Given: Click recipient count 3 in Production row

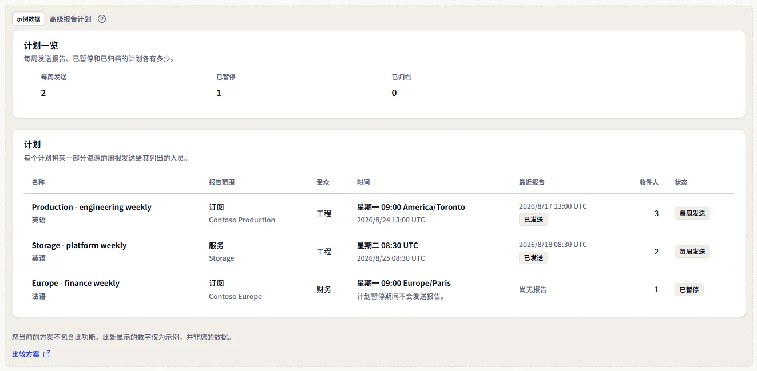Looking at the screenshot, I should (x=656, y=213).
